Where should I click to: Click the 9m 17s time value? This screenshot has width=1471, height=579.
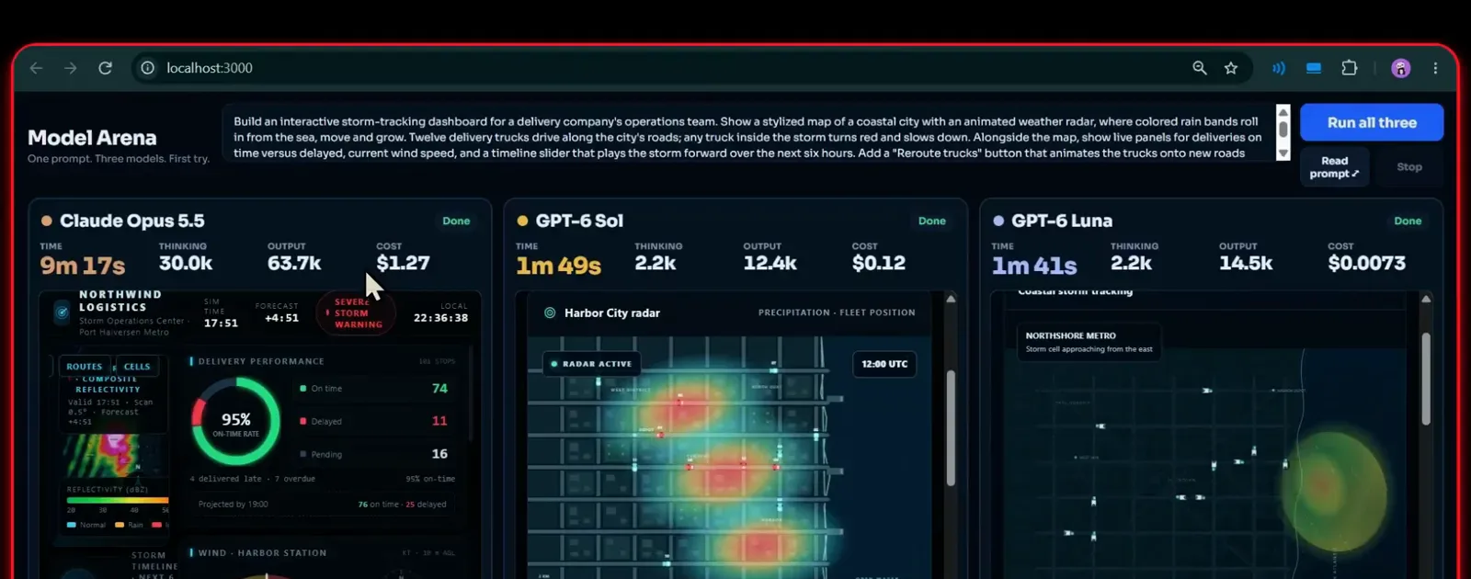point(83,266)
